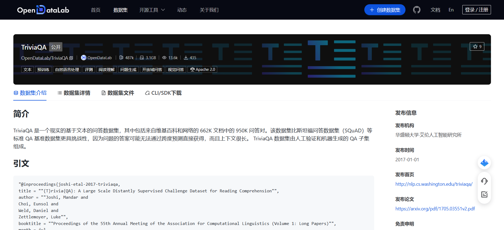Copy the OpenDataLab/TriviaQA path icon
This screenshot has width=504, height=230.
71,58
